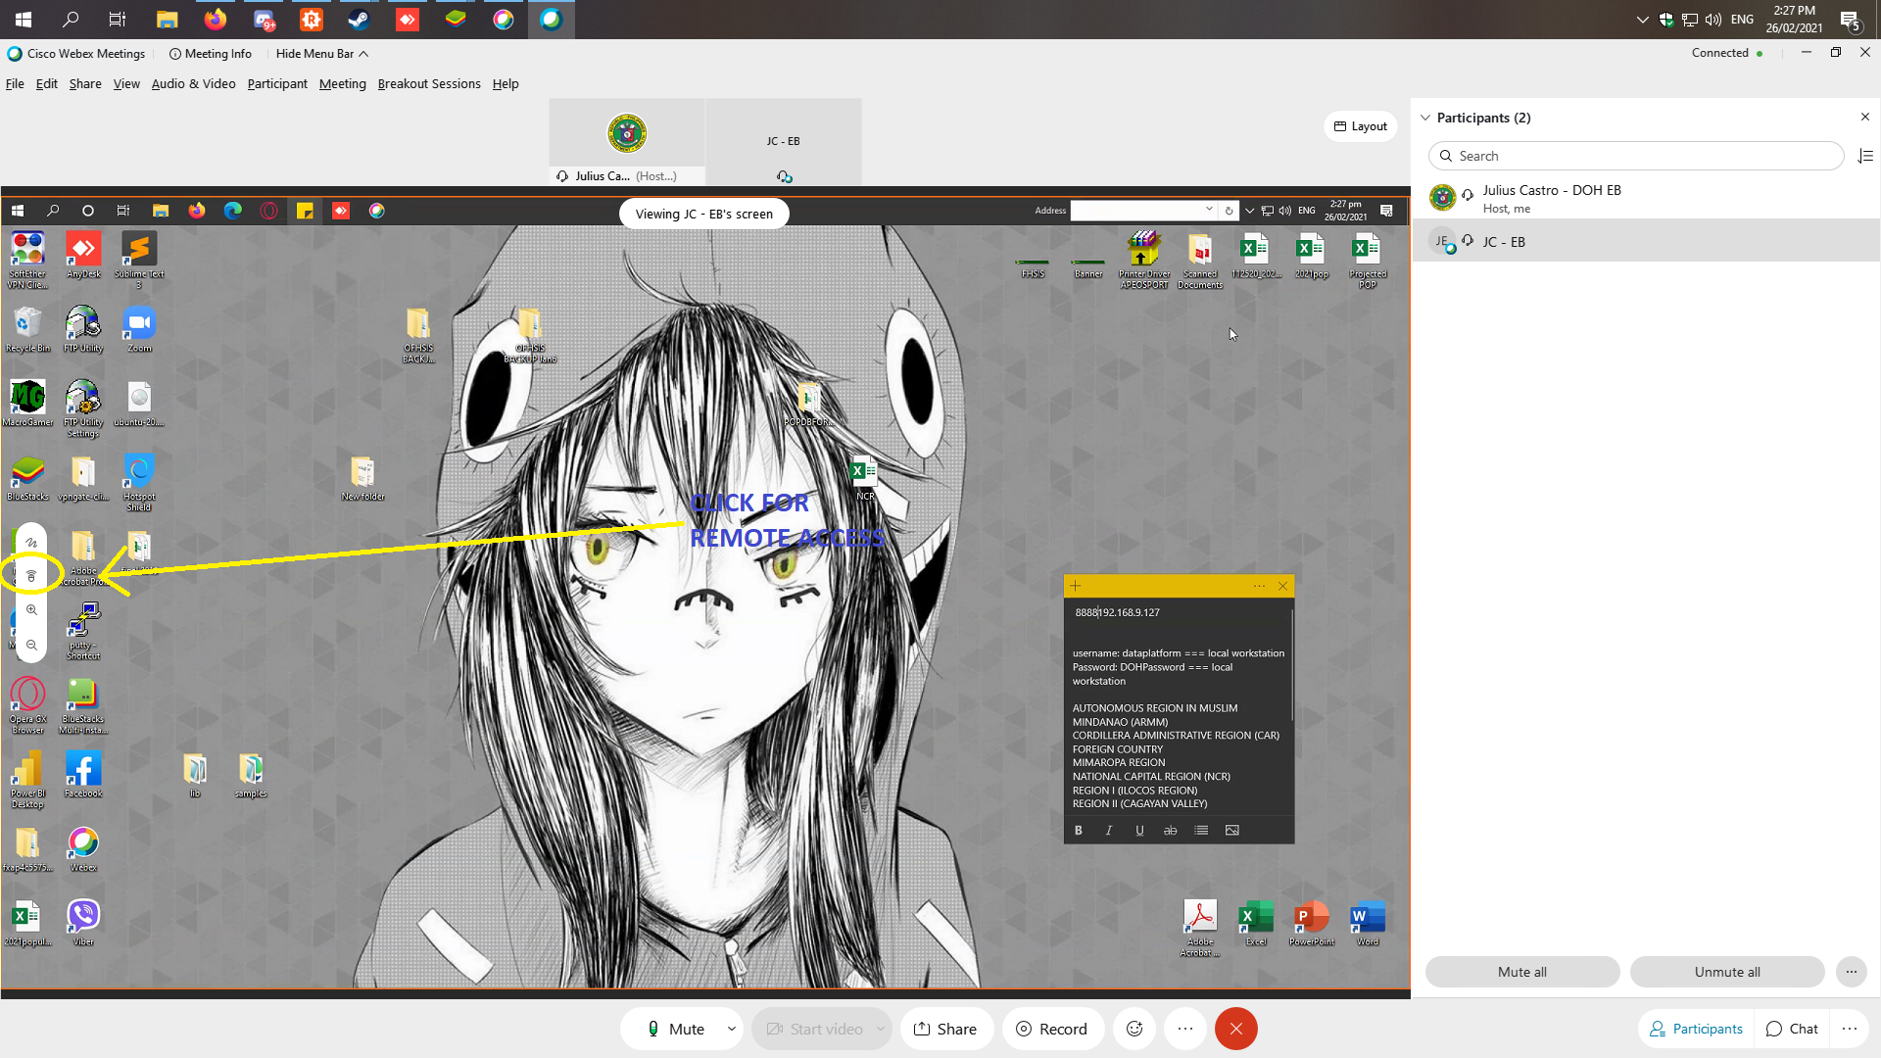Open AnyDesk from the Windows taskbar
Image resolution: width=1881 pixels, height=1058 pixels.
407,20
